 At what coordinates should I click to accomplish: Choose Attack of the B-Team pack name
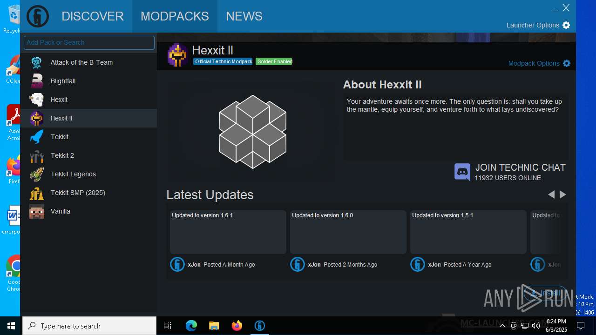81,62
